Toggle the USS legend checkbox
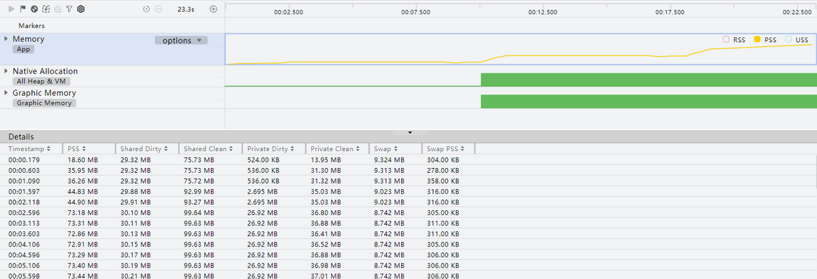This screenshot has width=817, height=279. point(788,39)
